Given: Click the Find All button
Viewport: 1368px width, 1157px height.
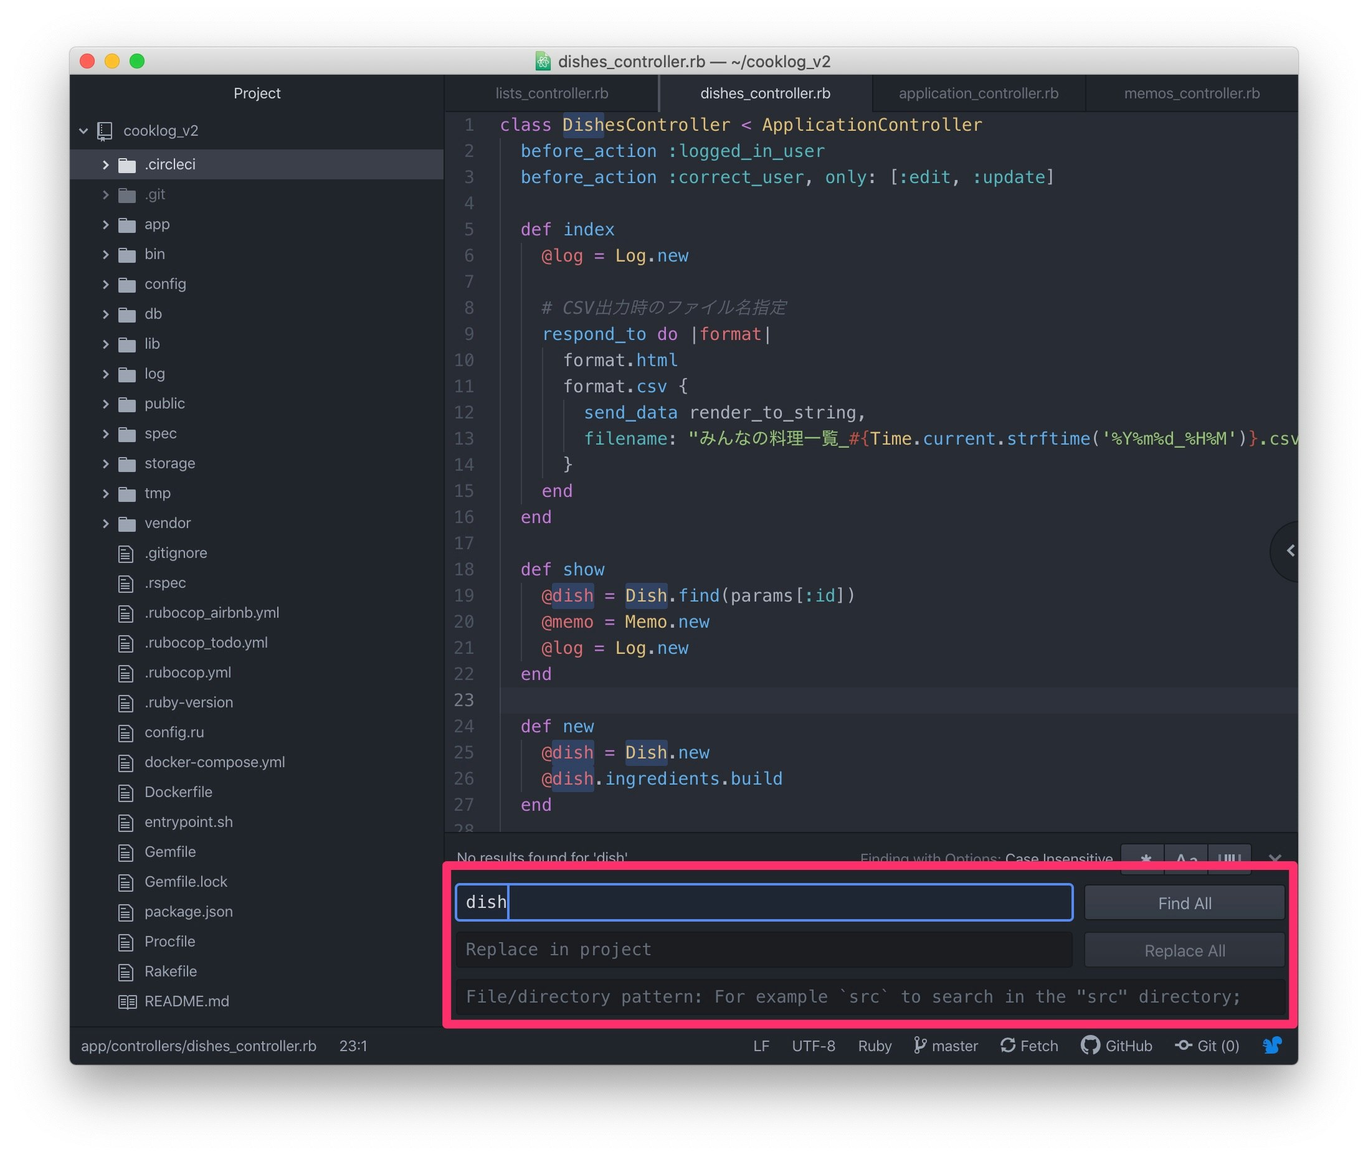Looking at the screenshot, I should (1184, 903).
